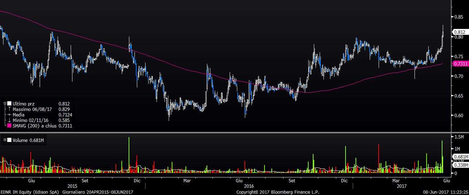This screenshot has height=195, width=469.
Task: Collapse the Ultimo prz legend tree
Action: point(5,103)
